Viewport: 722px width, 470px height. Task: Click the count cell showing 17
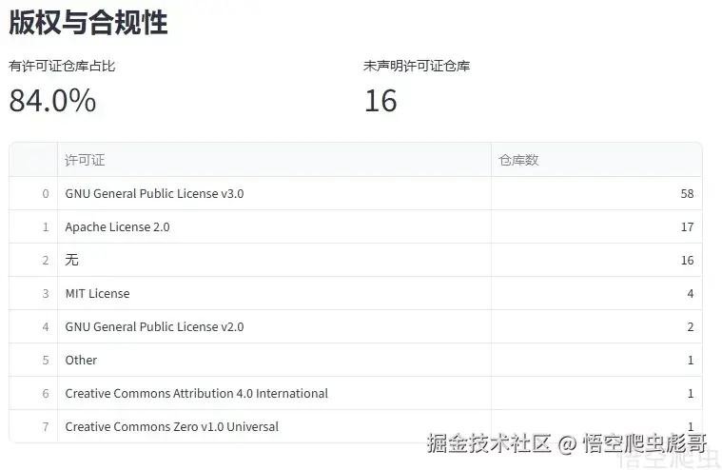pos(596,226)
